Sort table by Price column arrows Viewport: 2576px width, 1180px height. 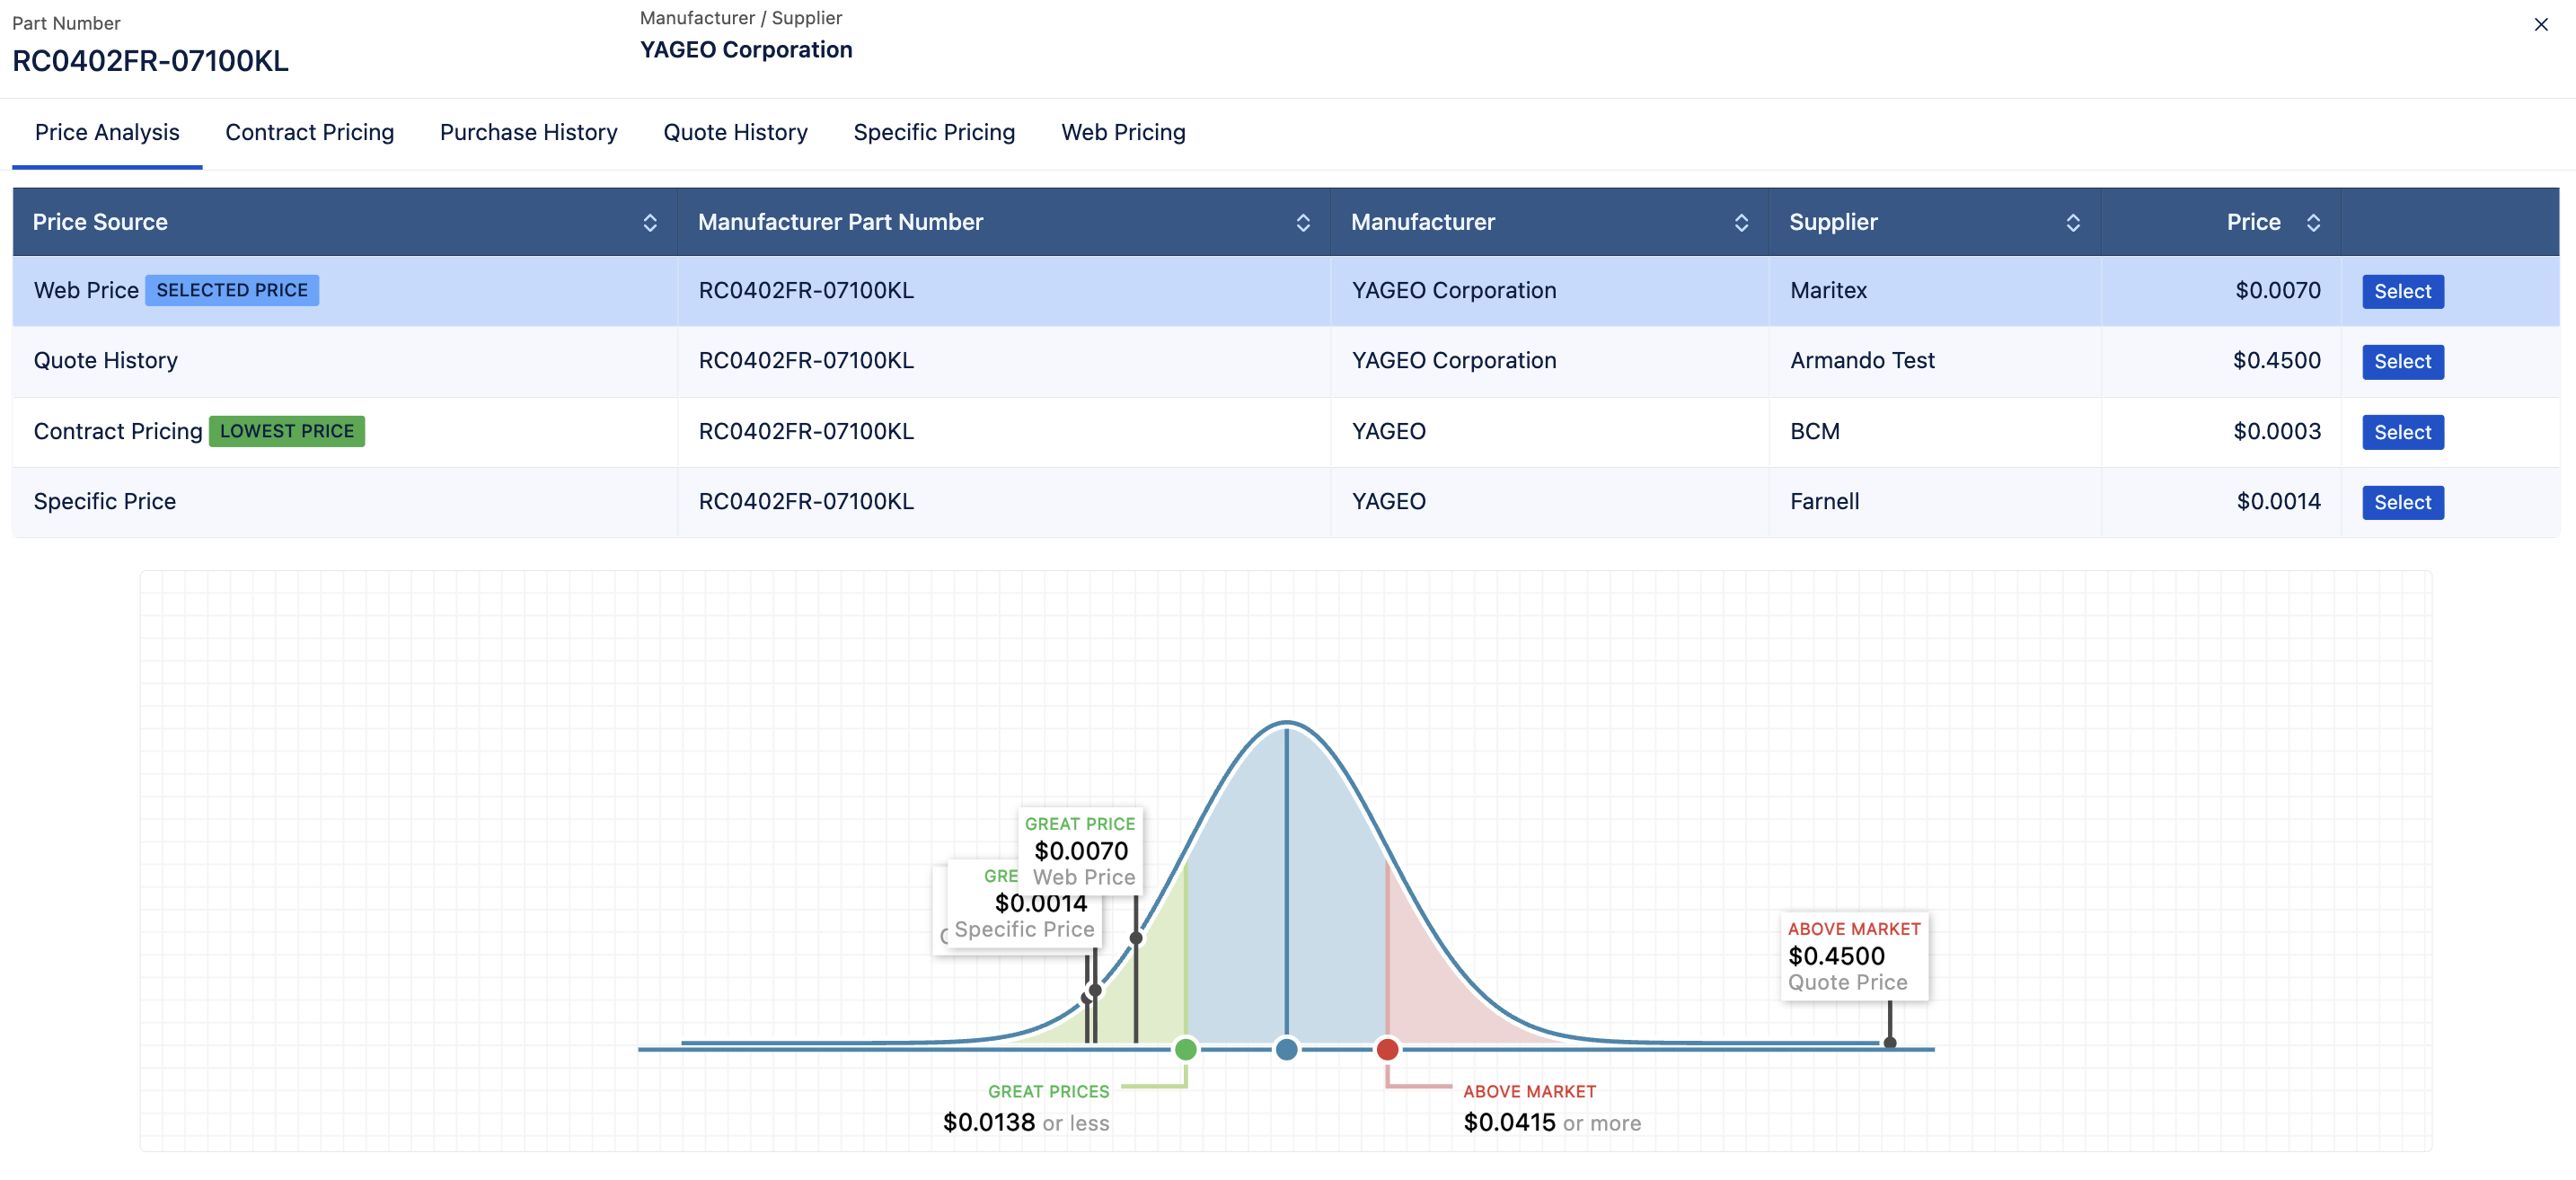tap(2312, 222)
